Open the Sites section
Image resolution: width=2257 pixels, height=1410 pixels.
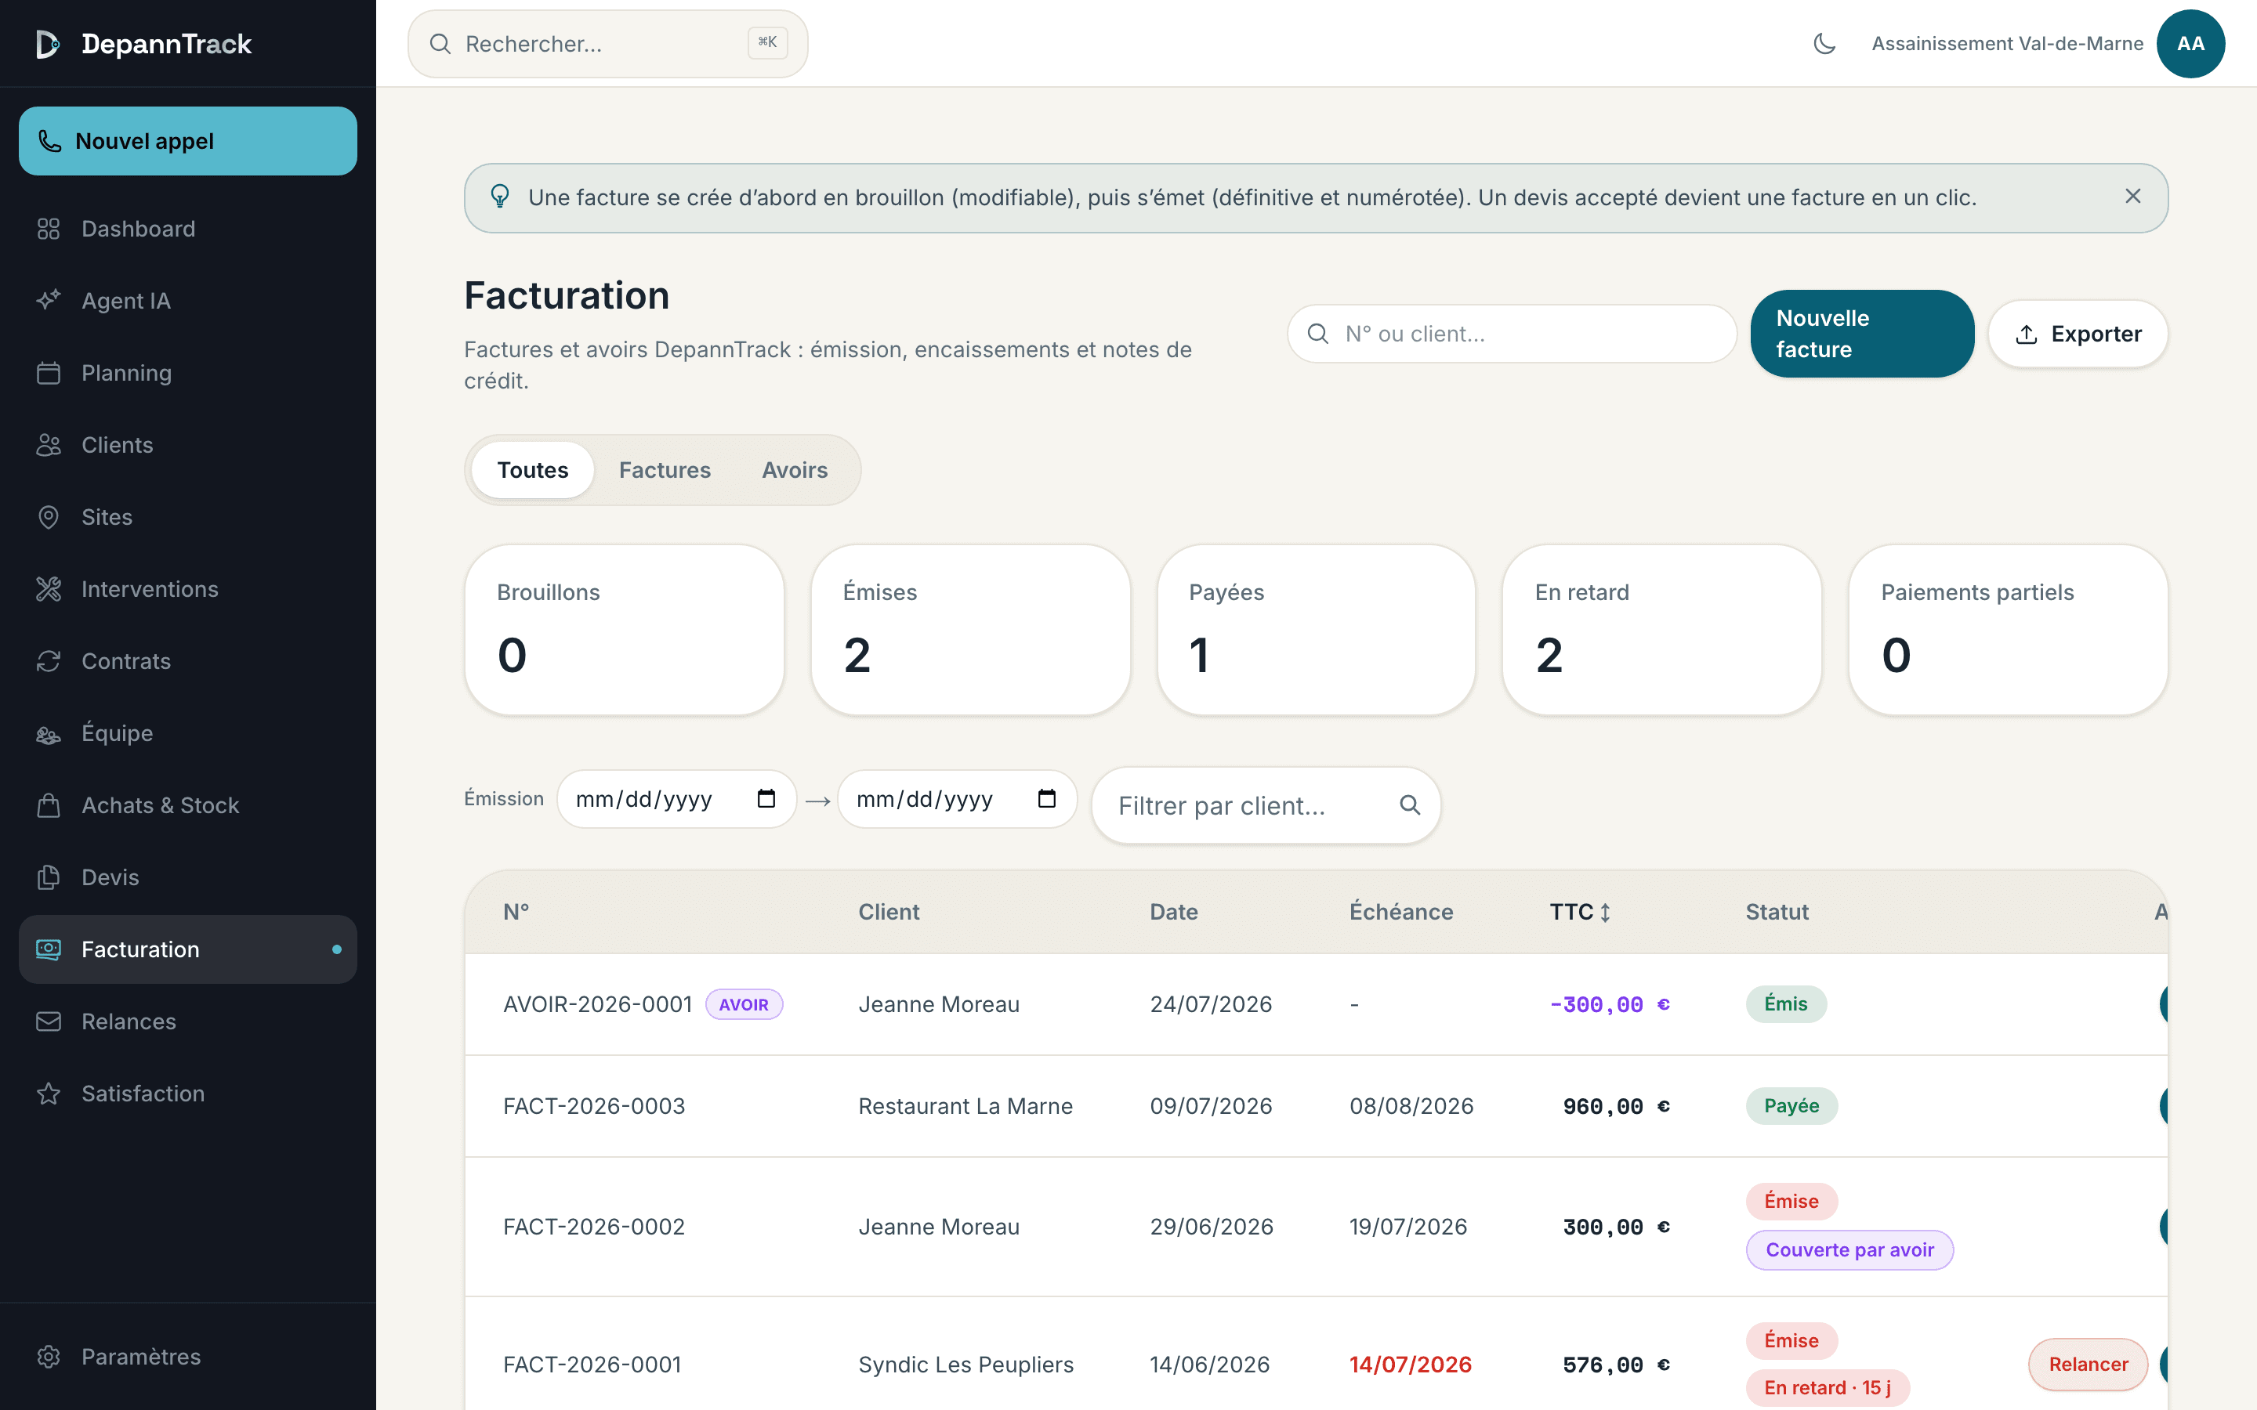click(187, 517)
